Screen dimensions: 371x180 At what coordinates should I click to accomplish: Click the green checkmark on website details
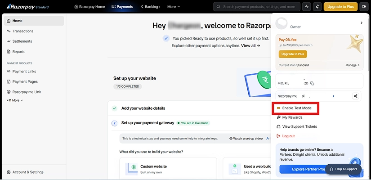(115, 108)
